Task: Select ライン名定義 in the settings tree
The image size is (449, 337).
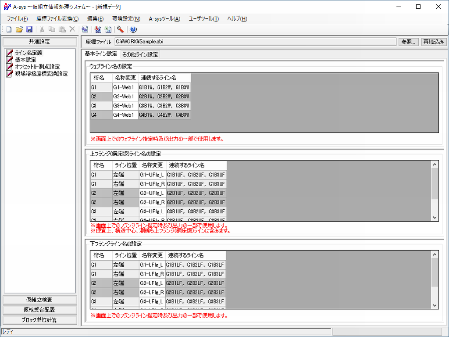Action: coord(28,53)
